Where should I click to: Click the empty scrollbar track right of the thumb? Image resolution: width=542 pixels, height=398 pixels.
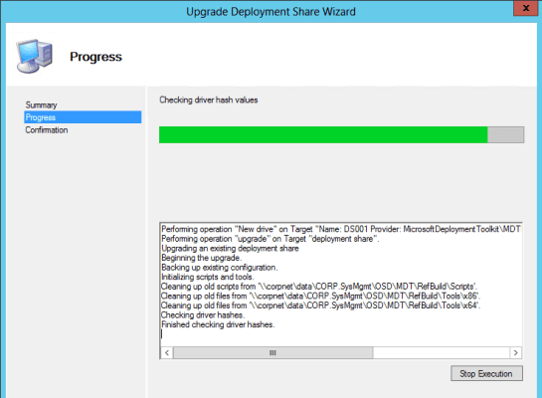tap(442, 352)
